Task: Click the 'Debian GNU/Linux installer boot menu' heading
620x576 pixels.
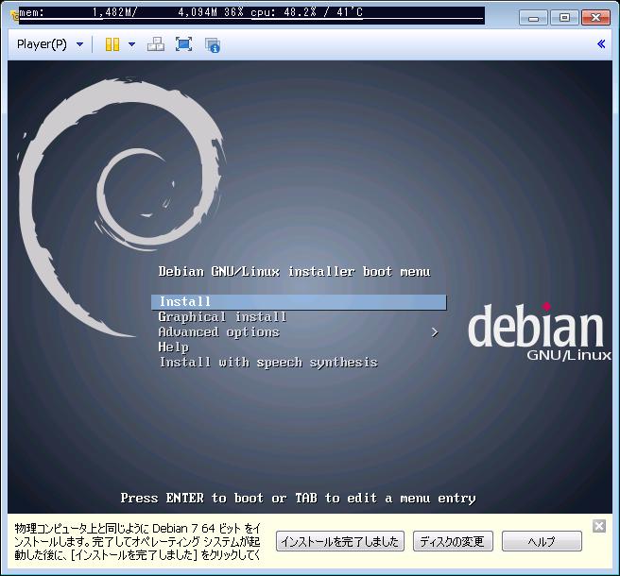Action: click(x=294, y=272)
